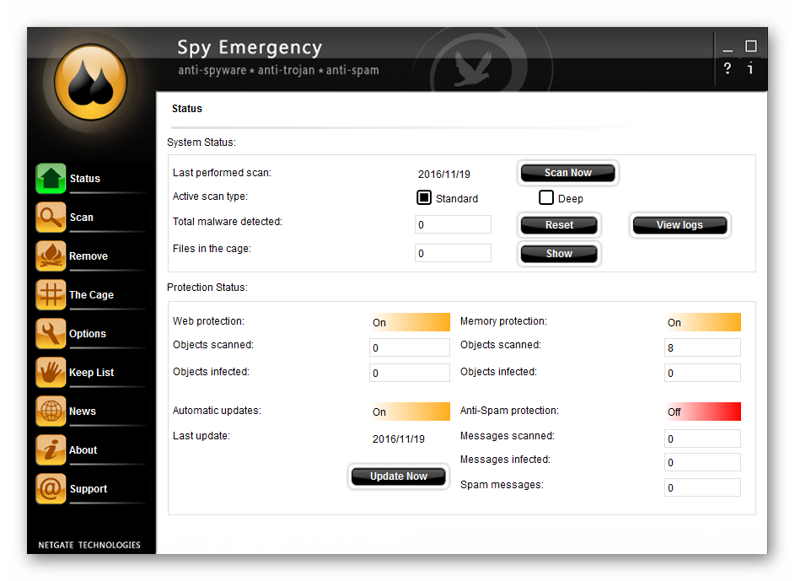Open the Keep List section label
The width and height of the screenshot is (795, 581).
[x=91, y=372]
